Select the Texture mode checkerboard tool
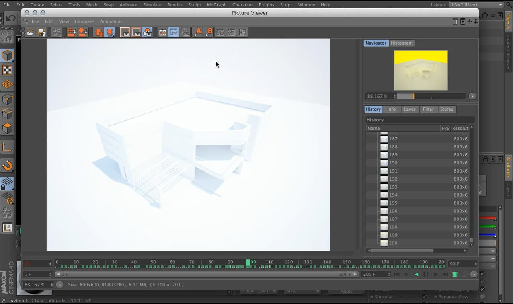Viewport: 513px width, 304px height. pos(7,70)
